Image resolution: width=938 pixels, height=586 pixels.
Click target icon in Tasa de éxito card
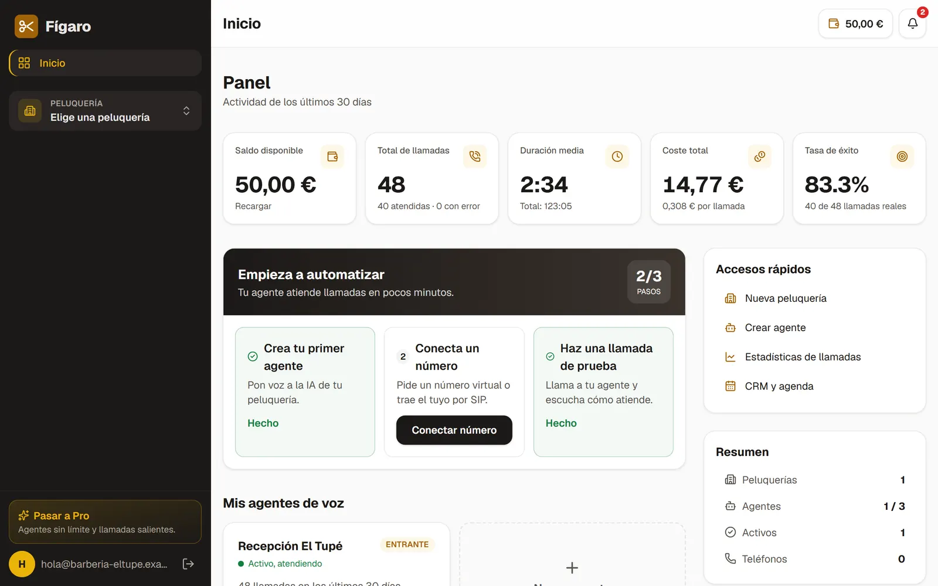pyautogui.click(x=902, y=156)
